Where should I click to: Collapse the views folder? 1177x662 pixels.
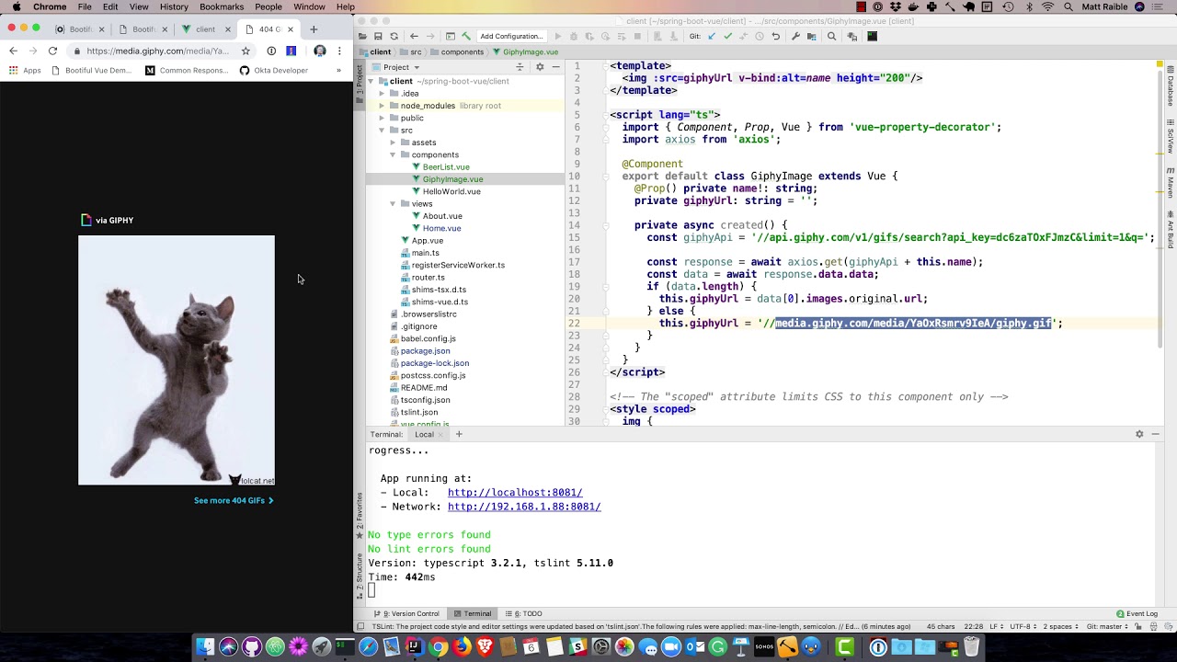393,203
